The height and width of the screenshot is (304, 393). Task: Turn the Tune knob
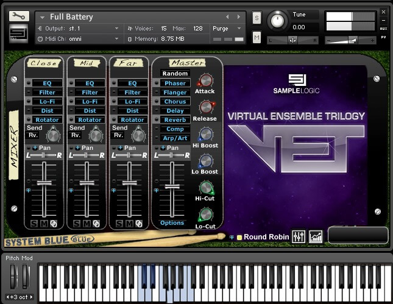coord(277,20)
